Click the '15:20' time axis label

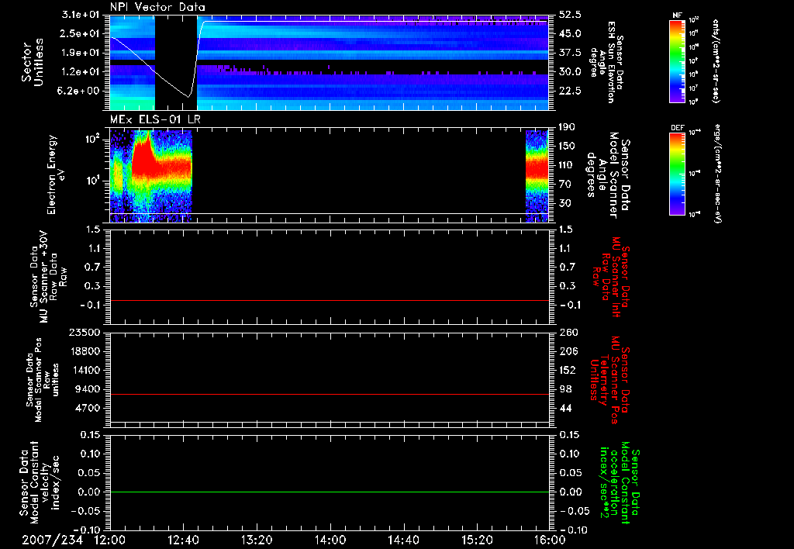pyautogui.click(x=477, y=540)
